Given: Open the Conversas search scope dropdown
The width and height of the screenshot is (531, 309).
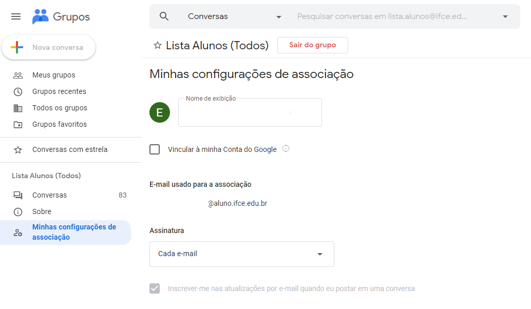Looking at the screenshot, I should tap(234, 16).
